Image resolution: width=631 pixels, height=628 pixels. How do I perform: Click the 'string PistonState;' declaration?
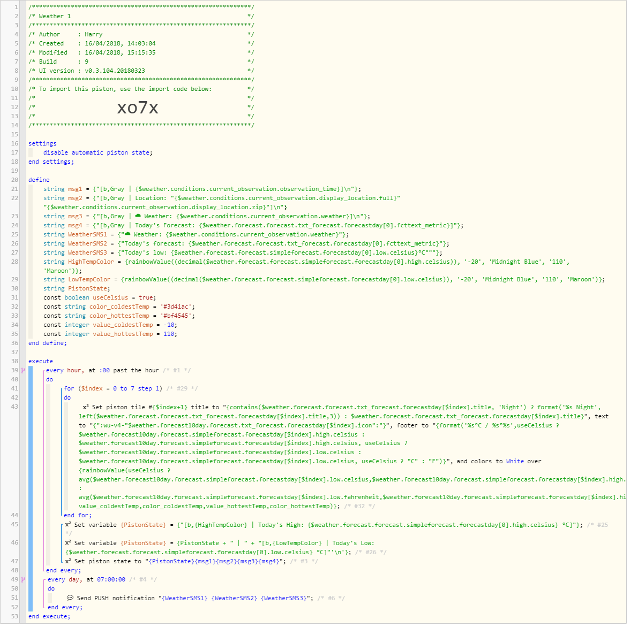[x=77, y=290]
